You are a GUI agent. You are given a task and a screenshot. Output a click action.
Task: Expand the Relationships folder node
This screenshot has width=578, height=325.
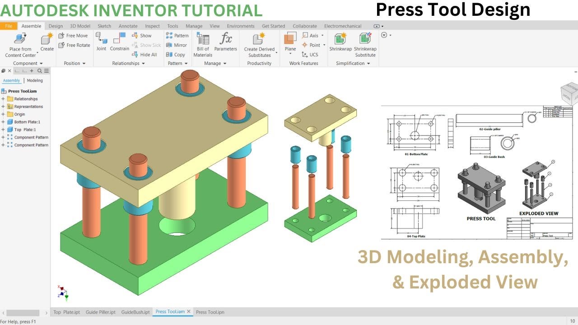[3, 99]
